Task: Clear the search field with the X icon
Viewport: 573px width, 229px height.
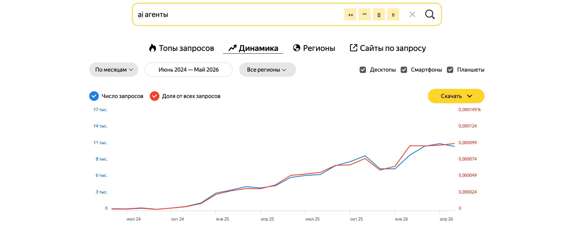Action: tap(412, 14)
